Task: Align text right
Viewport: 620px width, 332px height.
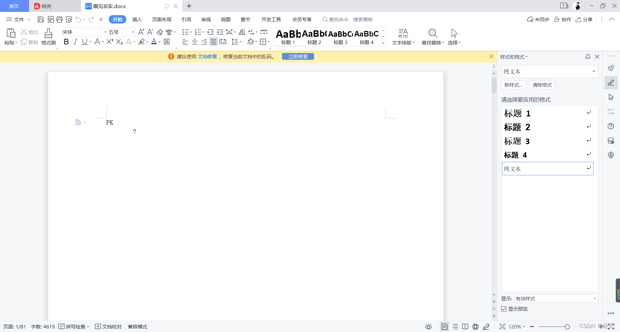Action: tap(204, 42)
